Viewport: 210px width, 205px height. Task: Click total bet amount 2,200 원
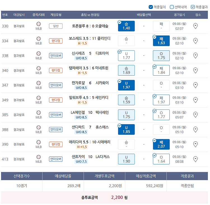click(119, 197)
